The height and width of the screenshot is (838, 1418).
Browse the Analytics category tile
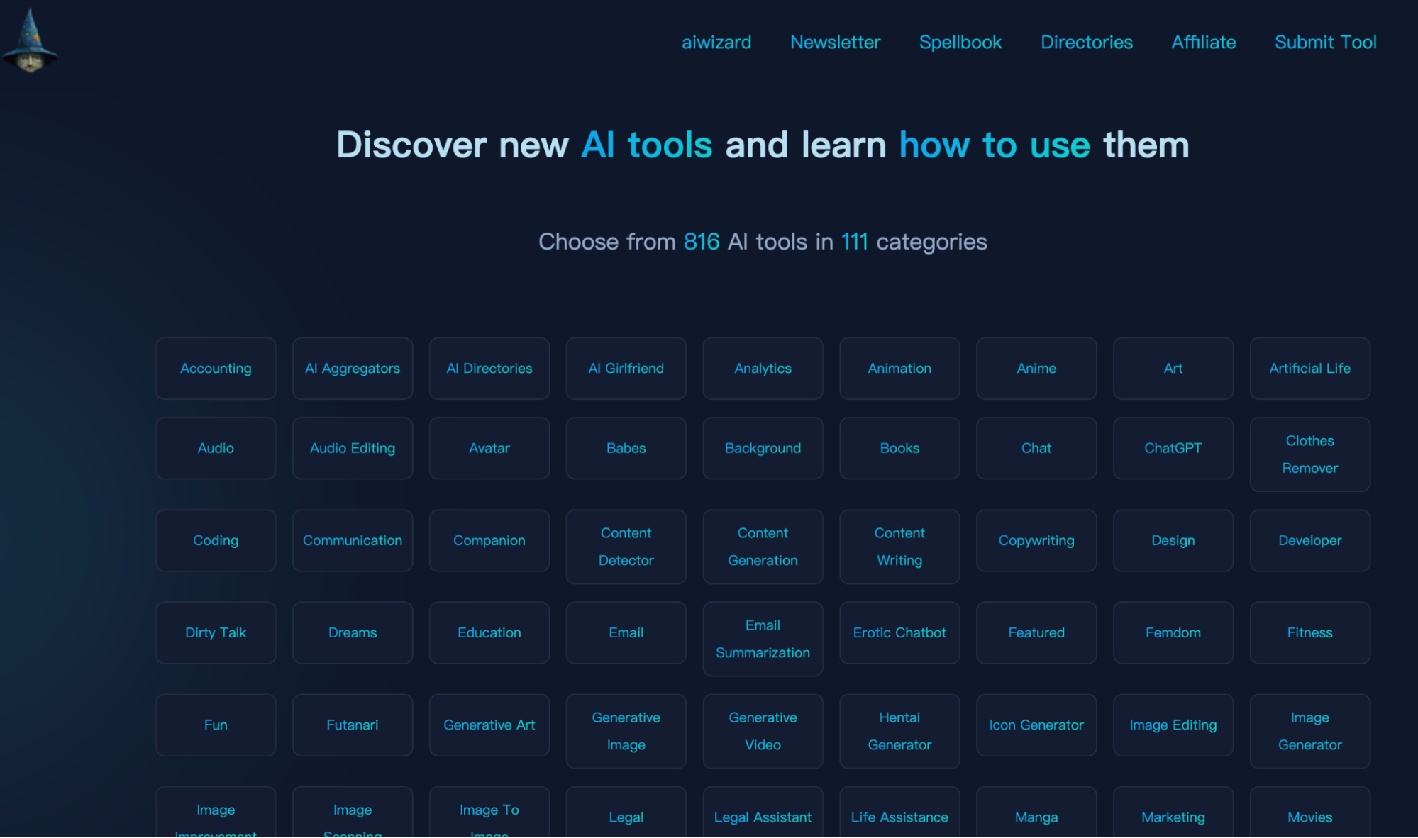[x=763, y=368]
